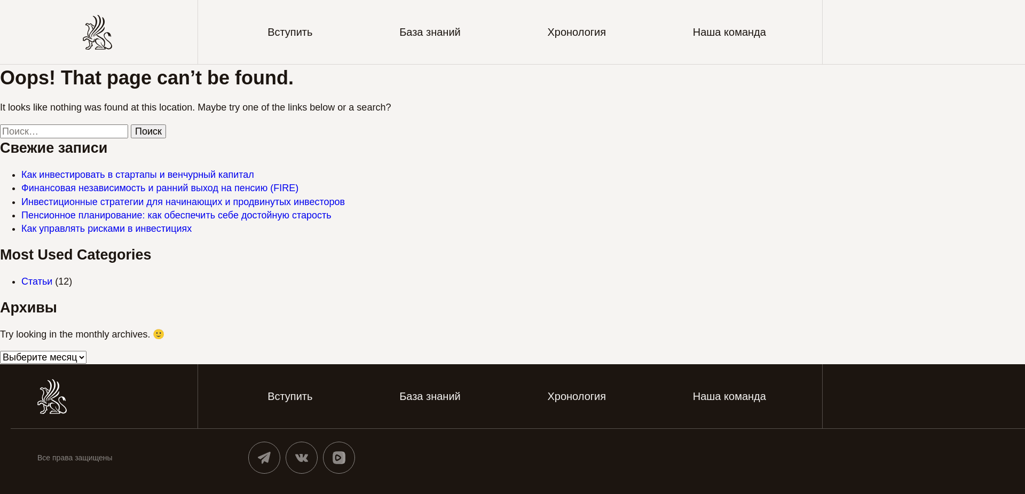Open 'База знаний' from the navigation
The width and height of the screenshot is (1025, 494).
click(430, 32)
